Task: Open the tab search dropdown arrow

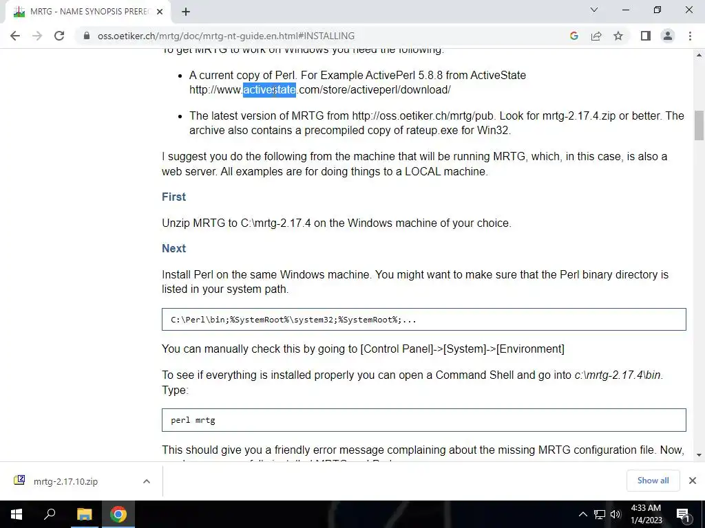Action: click(594, 10)
